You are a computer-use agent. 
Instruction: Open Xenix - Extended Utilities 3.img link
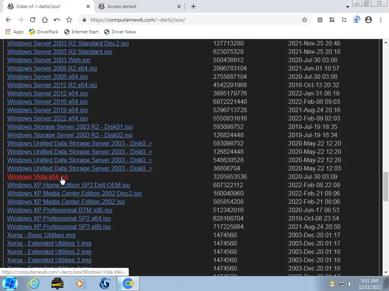point(49,260)
